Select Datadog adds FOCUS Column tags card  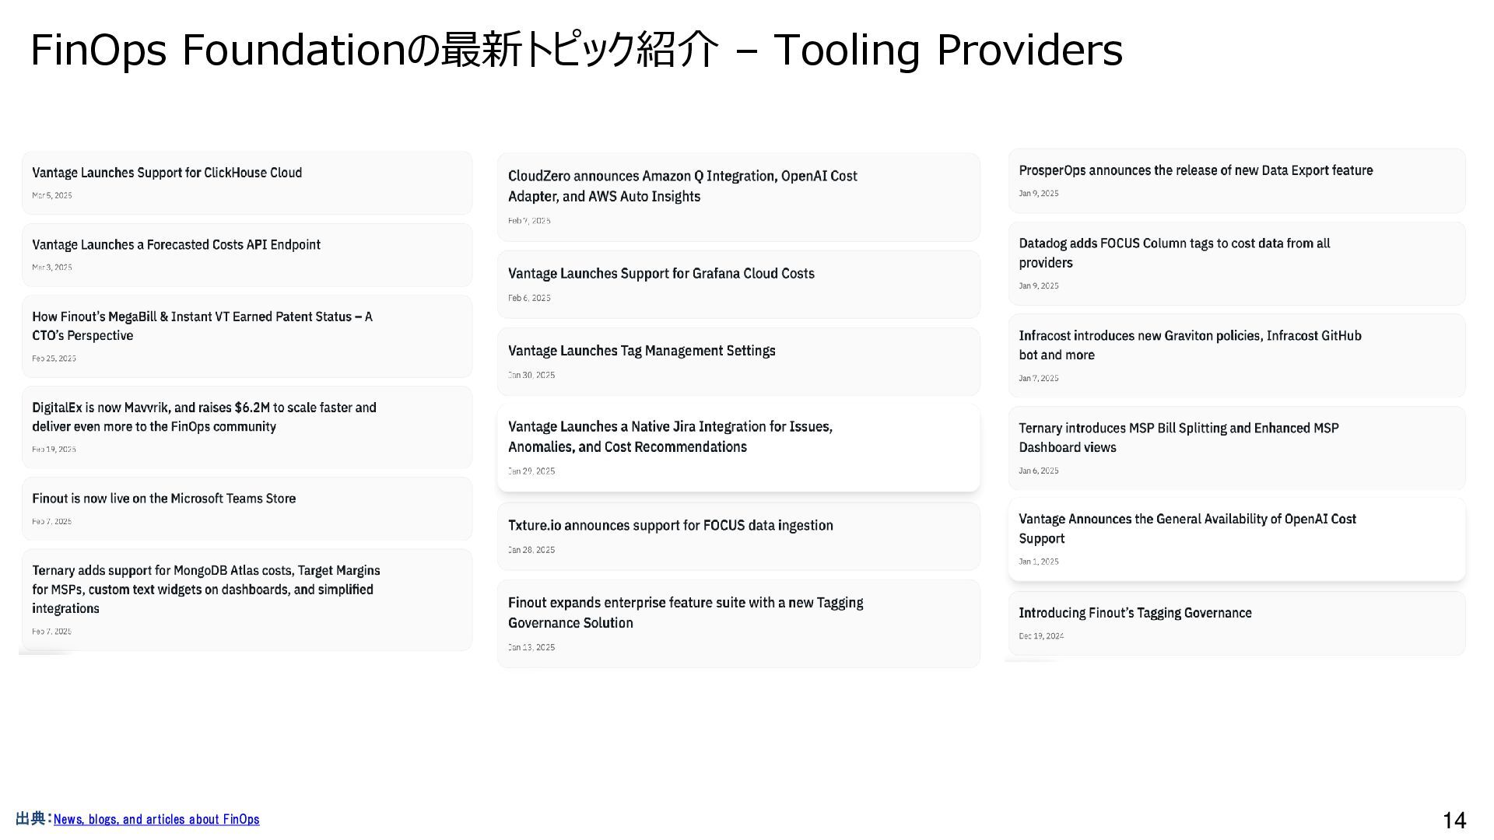pos(1236,264)
